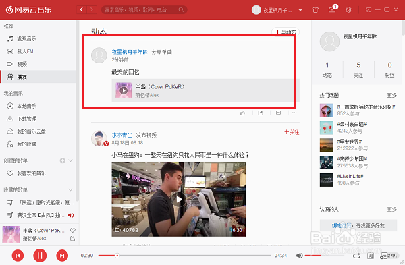Image resolution: width=405 pixels, height=265 pixels.
Task: Play the 半壶 (Cover PoKeR) song card
Action: [x=124, y=90]
